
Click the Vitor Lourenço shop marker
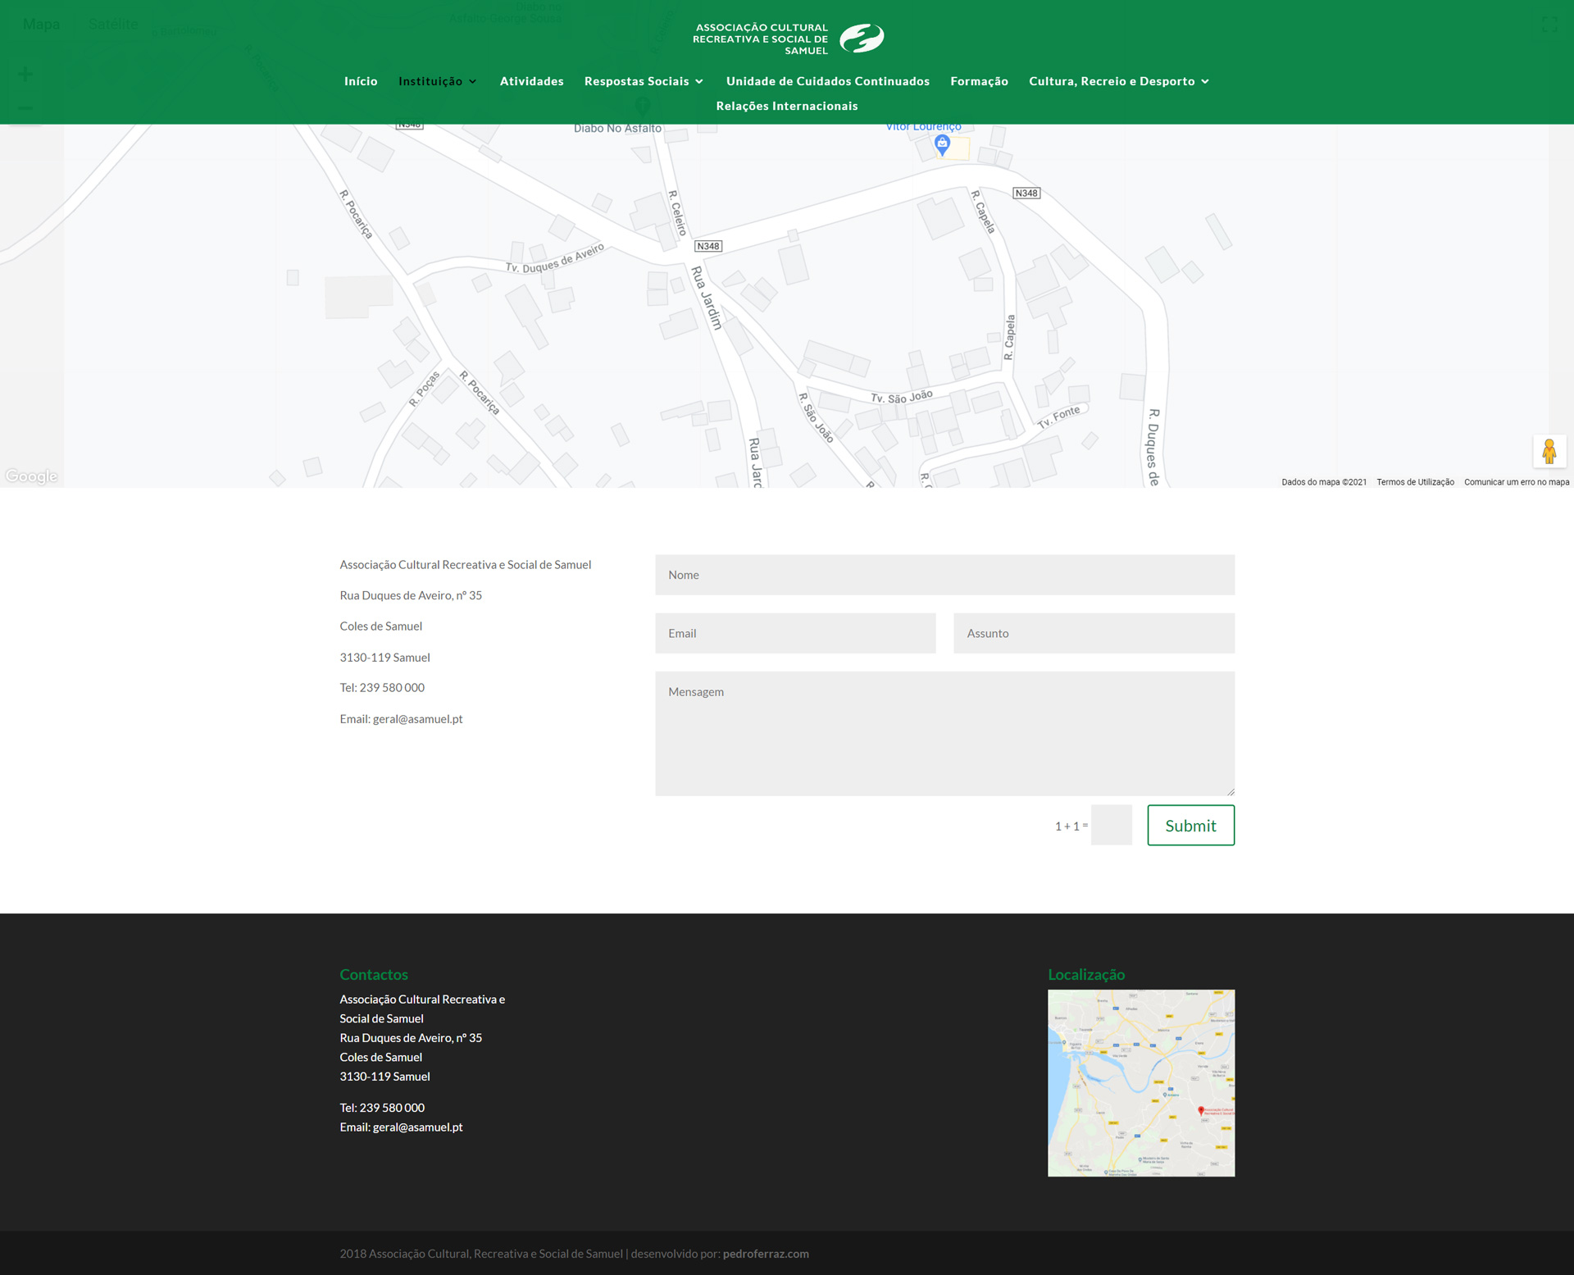942,144
